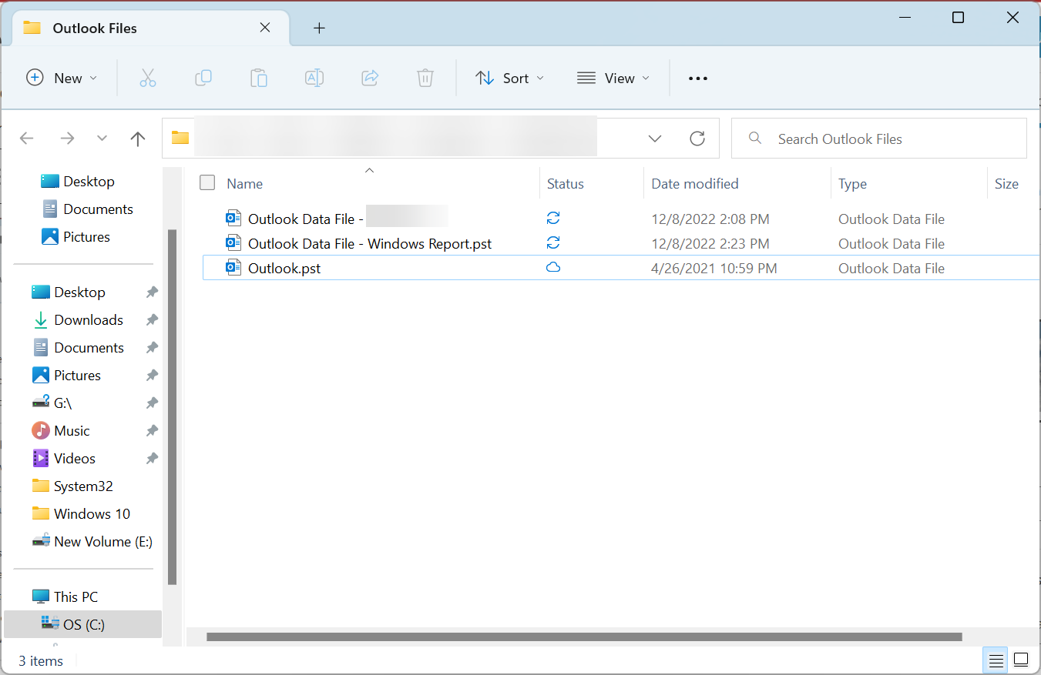The height and width of the screenshot is (675, 1041).
Task: Expand the address bar history dropdown
Action: [655, 139]
